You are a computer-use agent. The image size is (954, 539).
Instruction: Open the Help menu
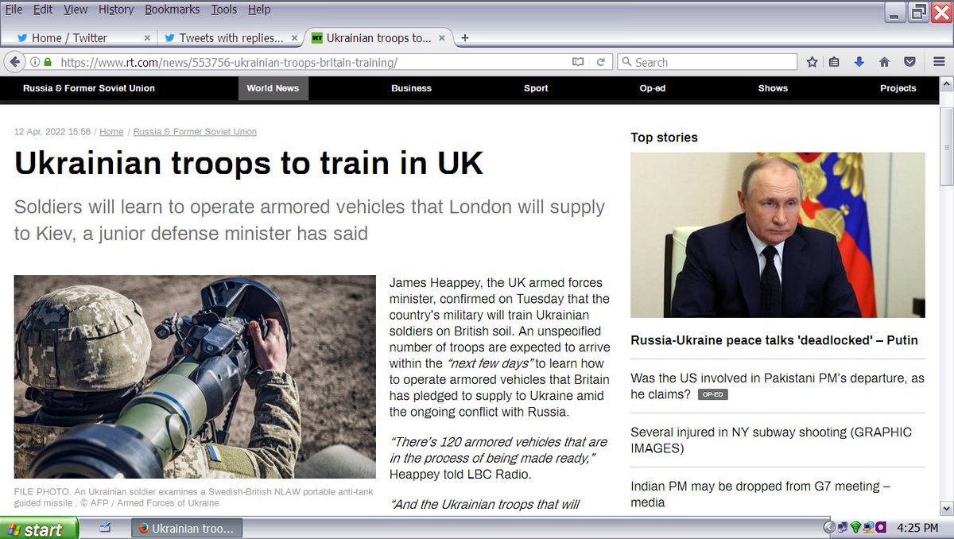tap(259, 10)
